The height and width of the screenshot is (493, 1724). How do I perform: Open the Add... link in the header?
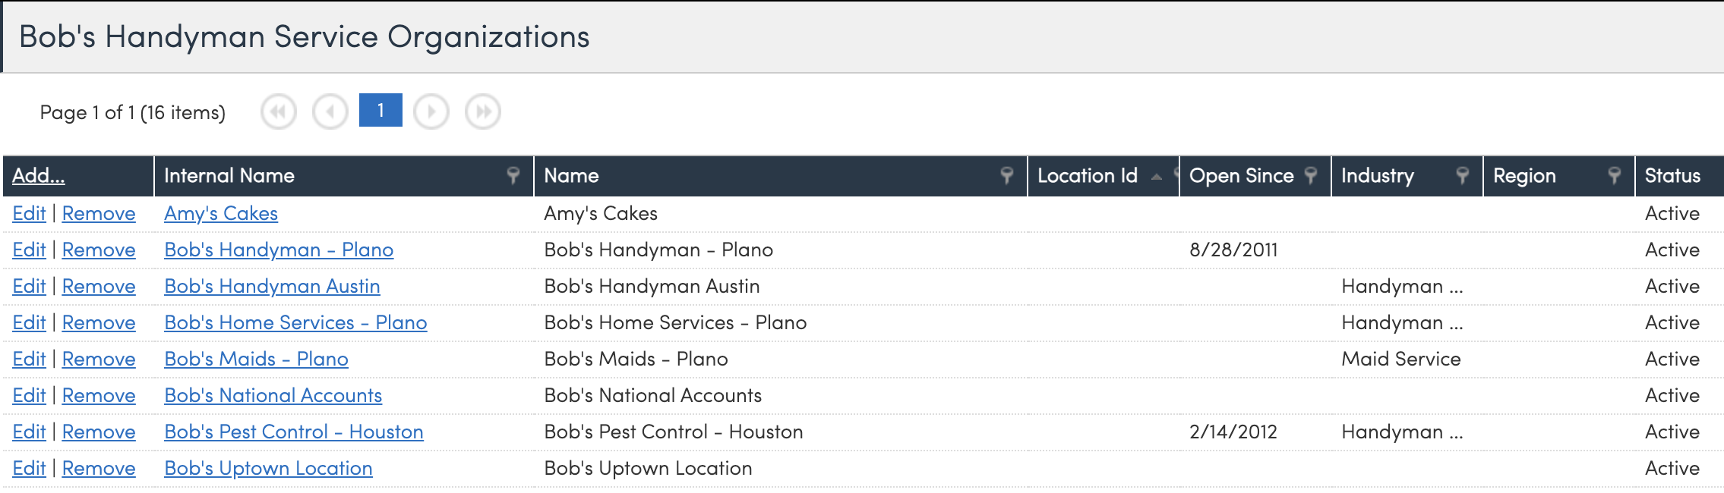point(39,176)
